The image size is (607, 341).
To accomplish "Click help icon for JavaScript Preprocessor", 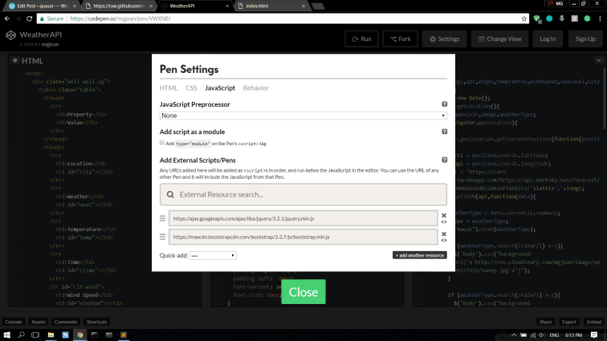I will (444, 104).
